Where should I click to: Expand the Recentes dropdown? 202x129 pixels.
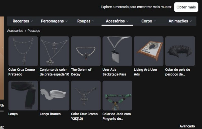pos(23,21)
